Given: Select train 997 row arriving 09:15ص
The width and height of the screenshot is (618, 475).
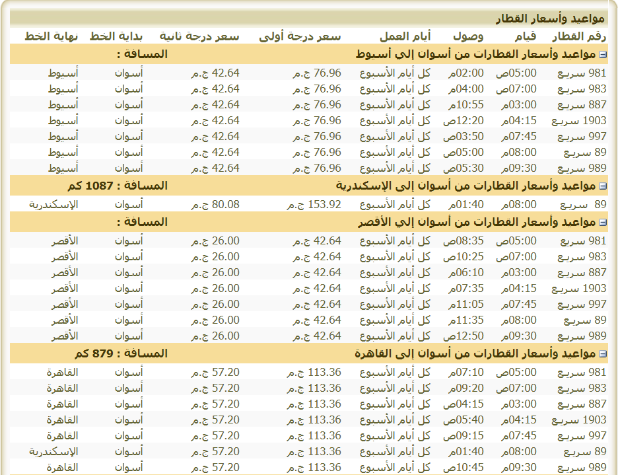Looking at the screenshot, I should point(309,435).
